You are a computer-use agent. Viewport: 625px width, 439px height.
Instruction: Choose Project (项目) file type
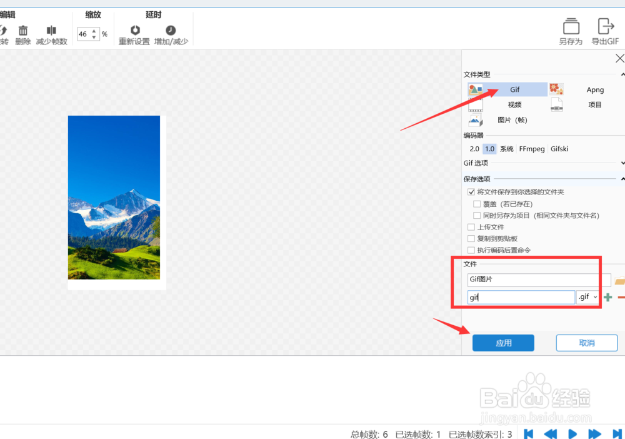587,104
